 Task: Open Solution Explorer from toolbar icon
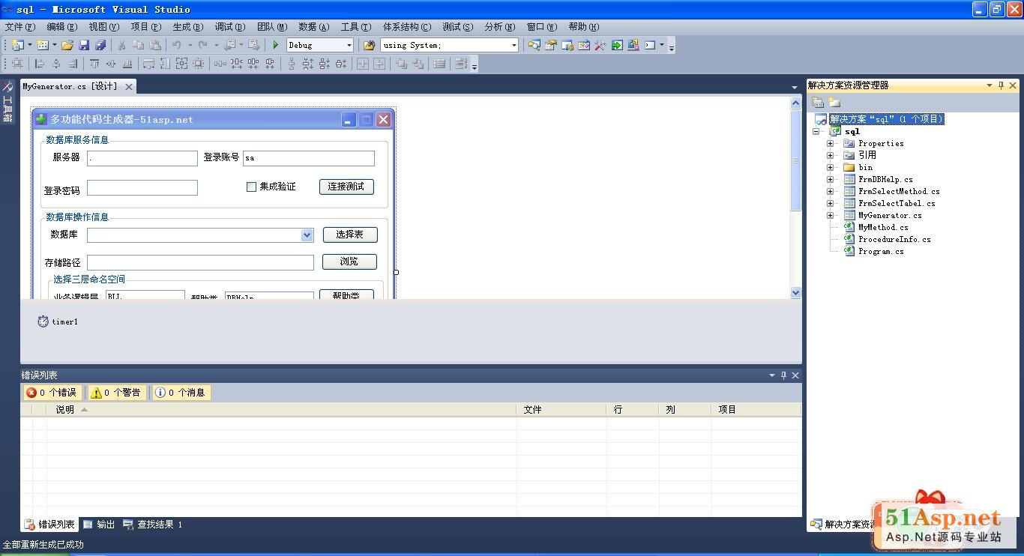[x=534, y=45]
